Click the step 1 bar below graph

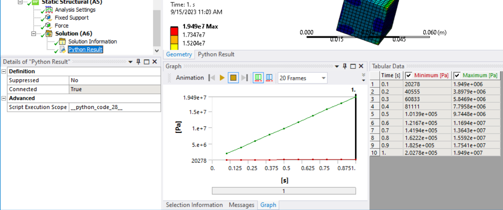click(x=284, y=191)
